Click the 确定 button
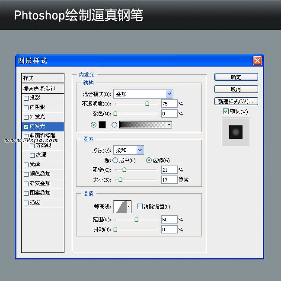 tap(236, 77)
